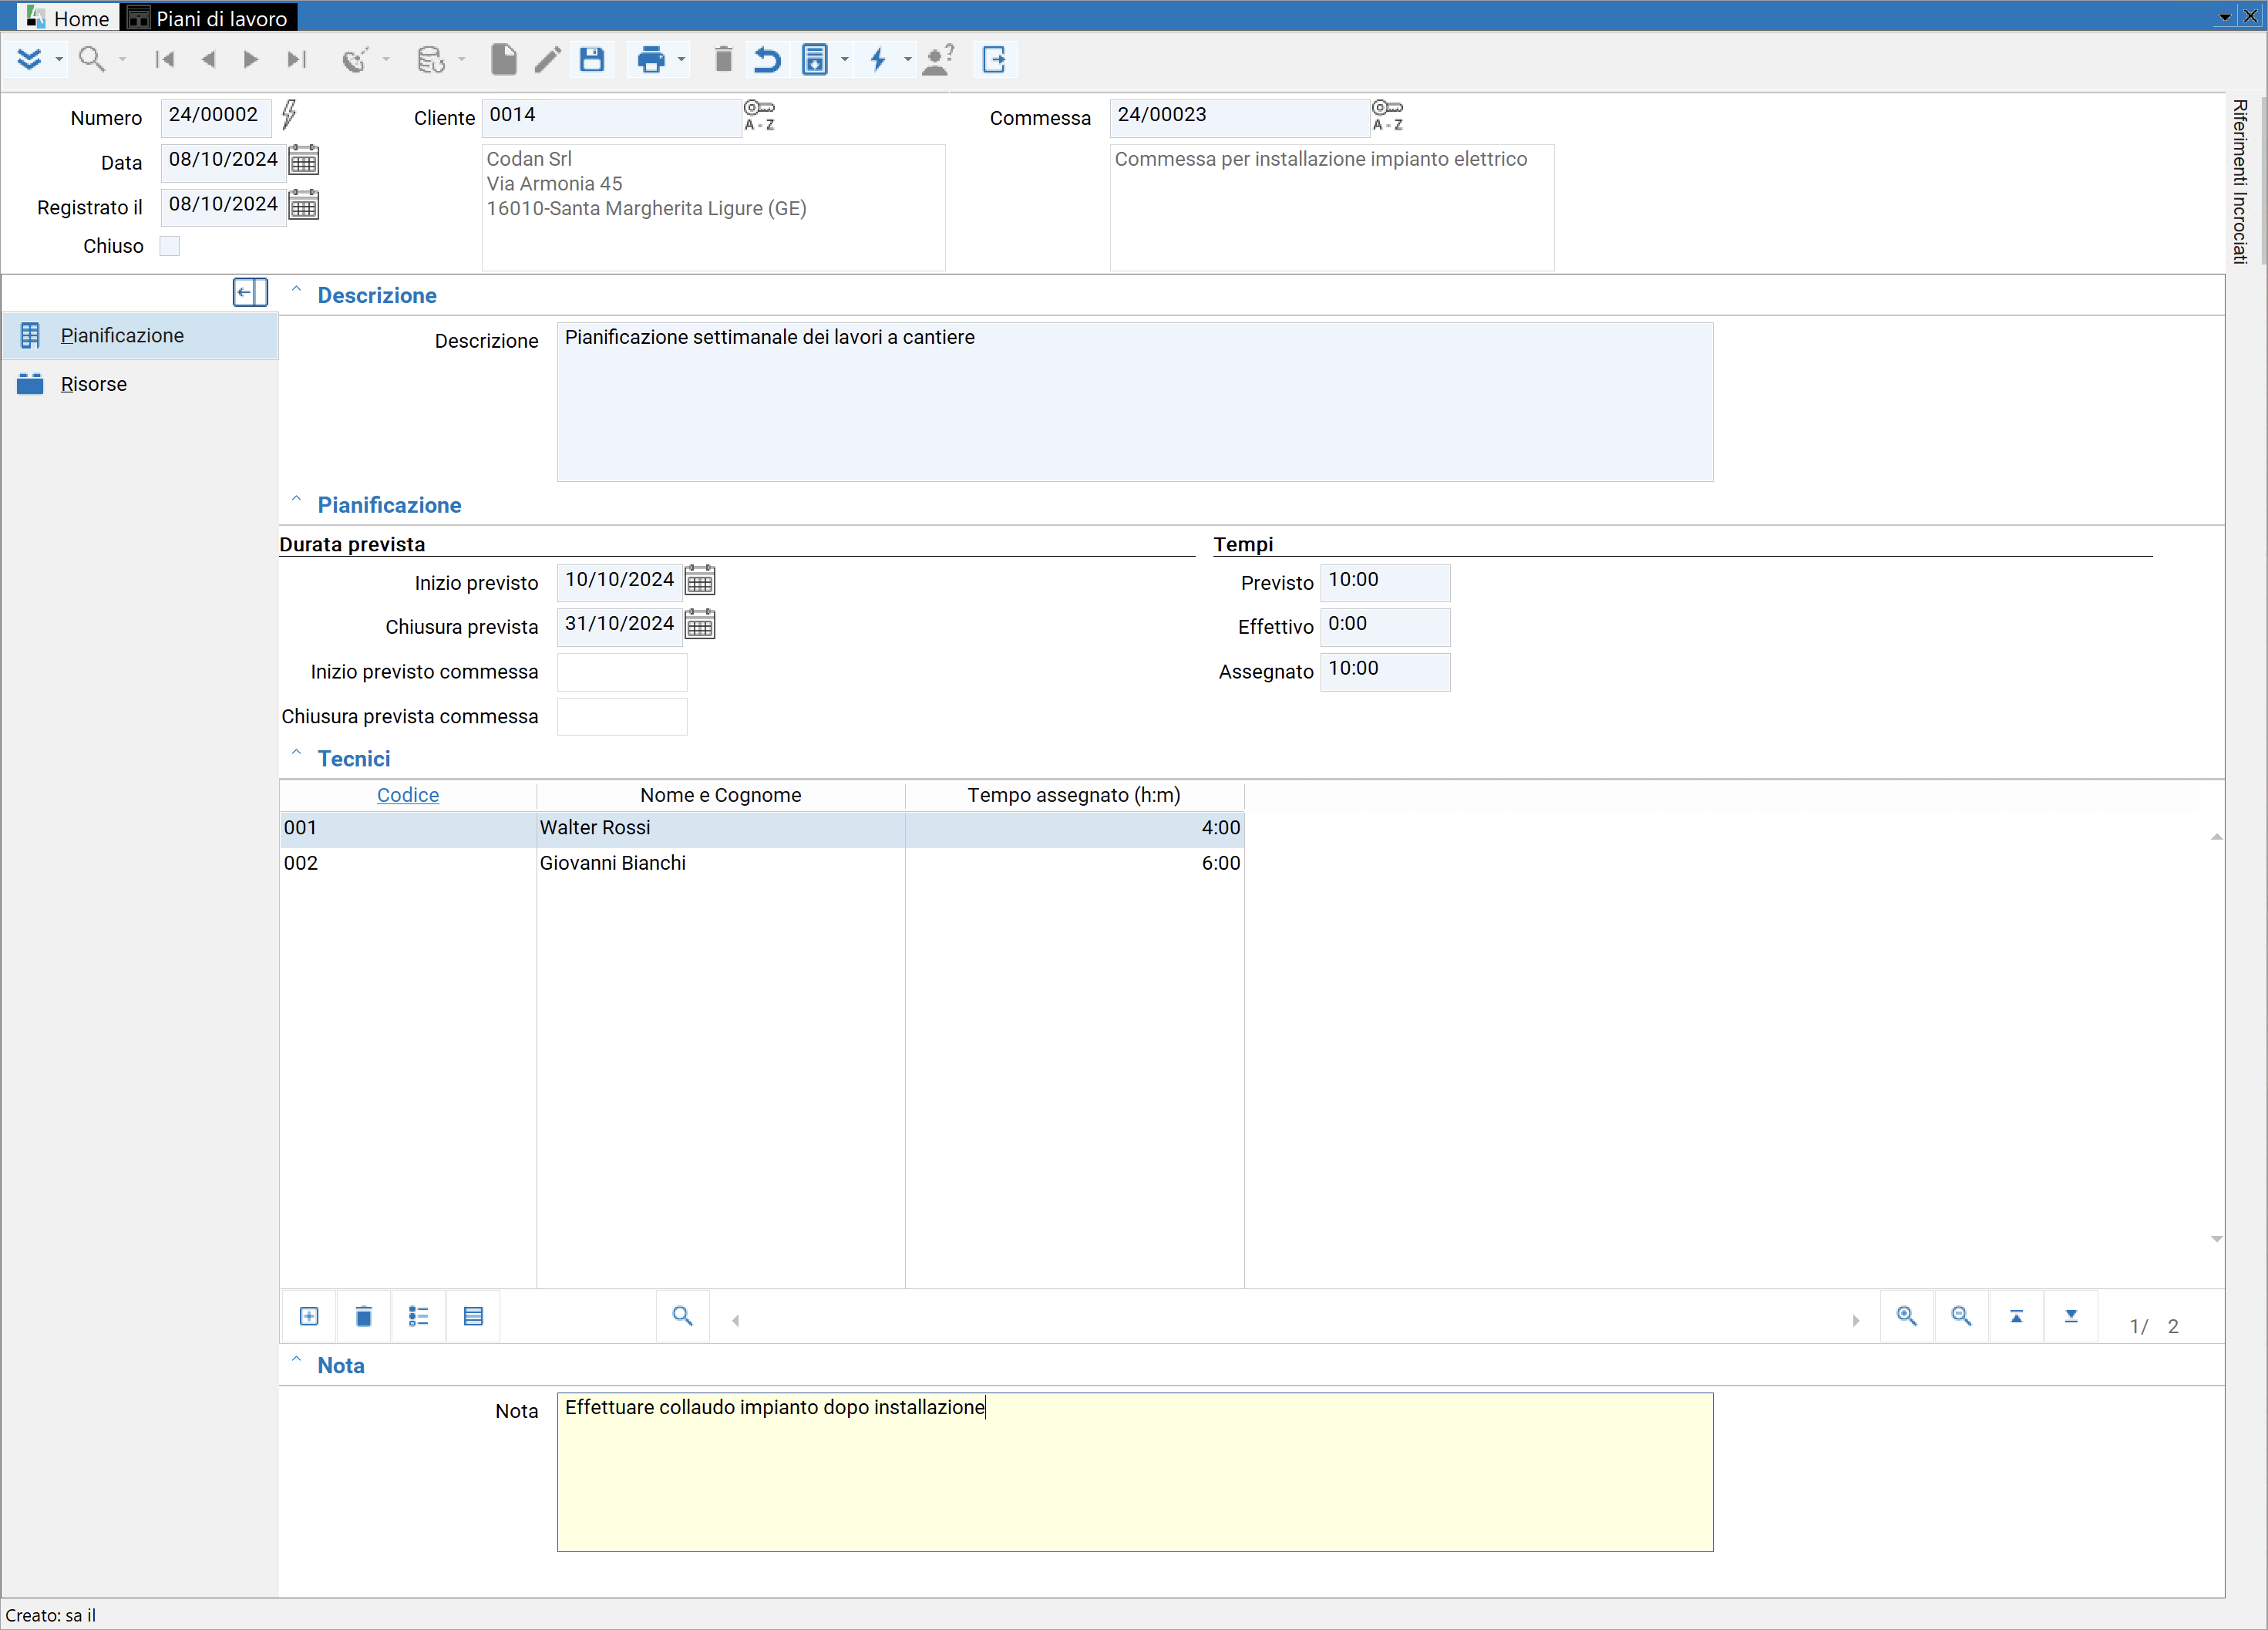2268x1630 pixels.
Task: Click the printer icon
Action: point(651,60)
